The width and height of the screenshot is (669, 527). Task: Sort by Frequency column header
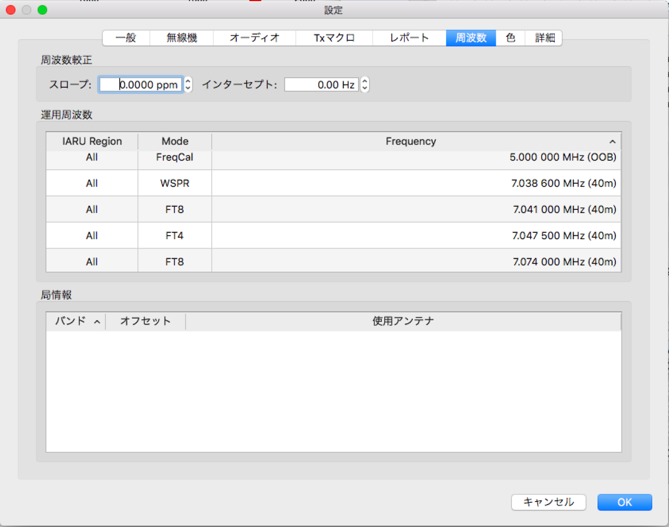click(416, 142)
